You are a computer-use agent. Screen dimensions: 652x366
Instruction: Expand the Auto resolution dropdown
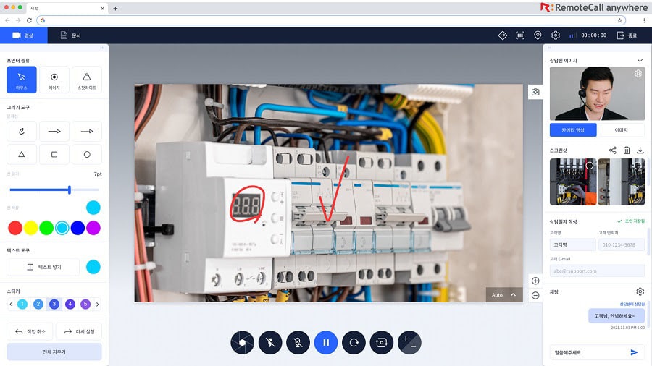point(504,295)
